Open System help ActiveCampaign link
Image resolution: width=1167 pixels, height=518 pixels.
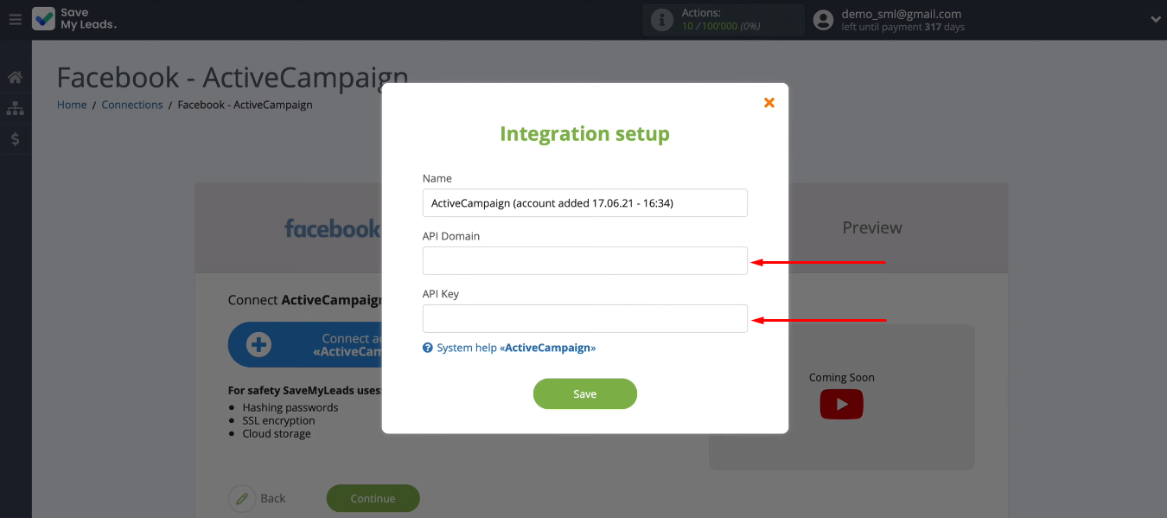[x=516, y=348]
